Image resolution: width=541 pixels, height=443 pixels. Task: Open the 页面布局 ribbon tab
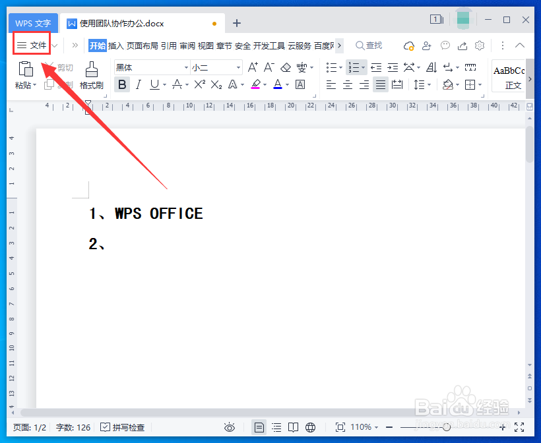tap(142, 45)
